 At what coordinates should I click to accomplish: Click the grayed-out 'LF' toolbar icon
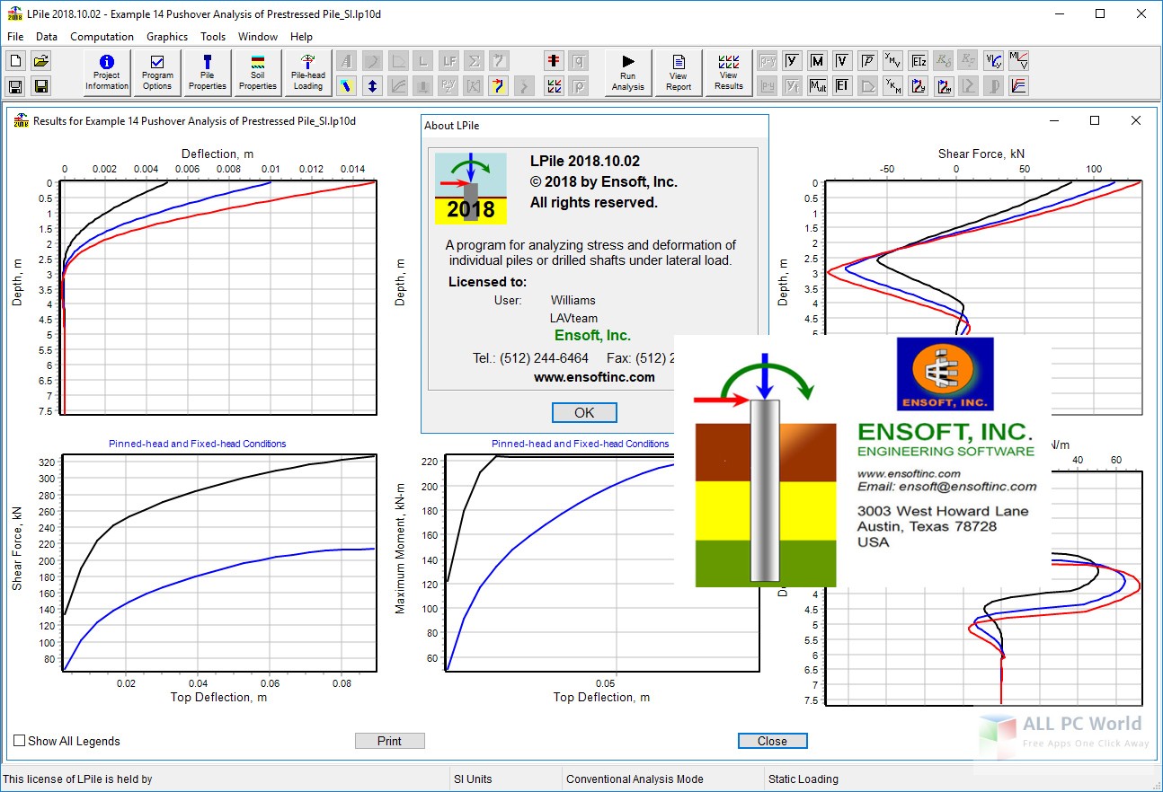pyautogui.click(x=448, y=61)
